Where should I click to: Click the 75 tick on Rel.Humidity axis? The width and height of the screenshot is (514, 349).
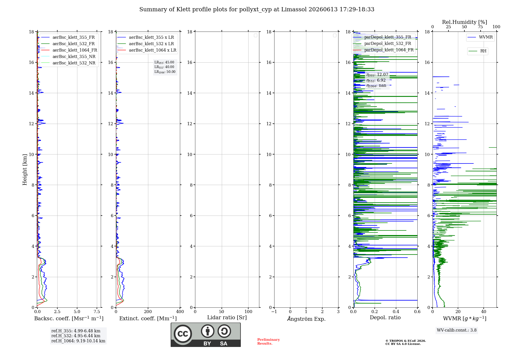pos(480,27)
